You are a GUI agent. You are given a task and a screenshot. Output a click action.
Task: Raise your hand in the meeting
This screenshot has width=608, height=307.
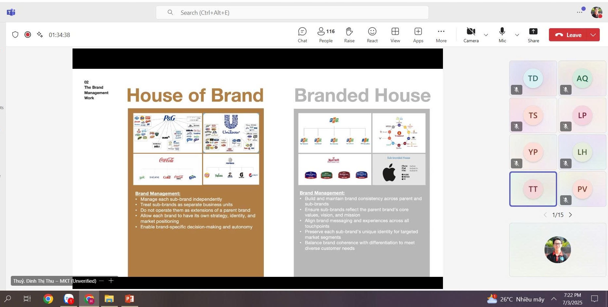(x=349, y=35)
